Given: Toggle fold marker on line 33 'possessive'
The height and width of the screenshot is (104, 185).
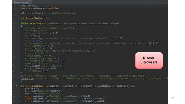Looking at the screenshot, I should [20, 78].
